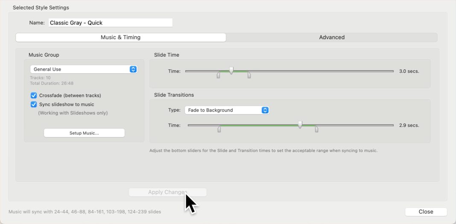Click the green range on the transition slider
The image size is (456, 224).
[260, 125]
